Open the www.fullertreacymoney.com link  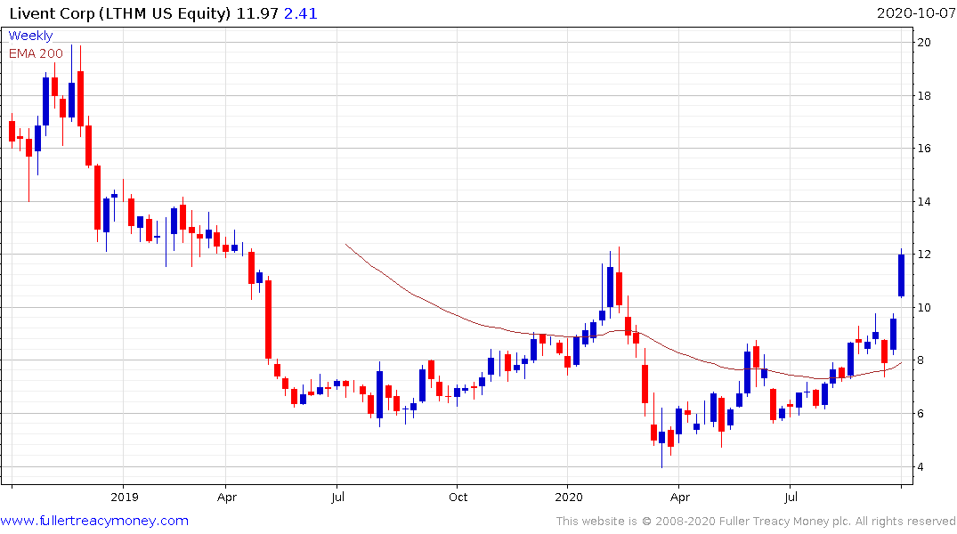click(94, 522)
